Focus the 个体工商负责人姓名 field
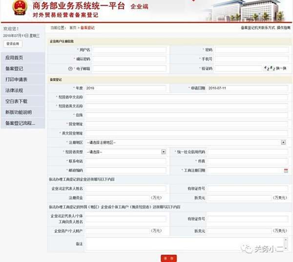 (126, 219)
